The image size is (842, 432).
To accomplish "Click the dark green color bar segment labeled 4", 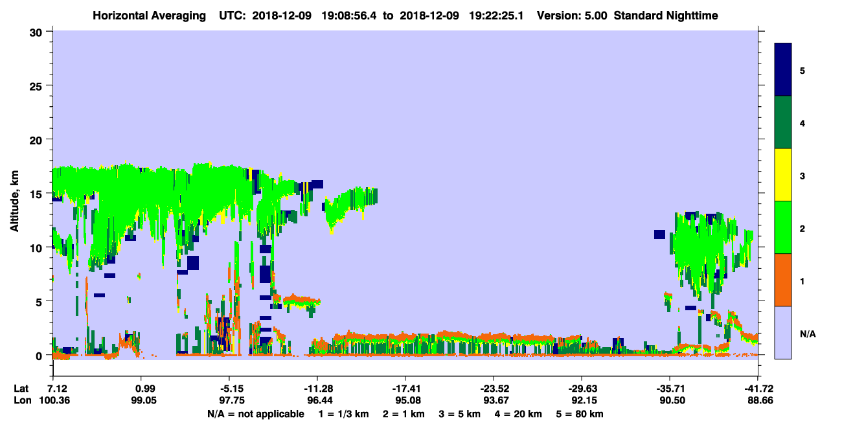I will [783, 122].
